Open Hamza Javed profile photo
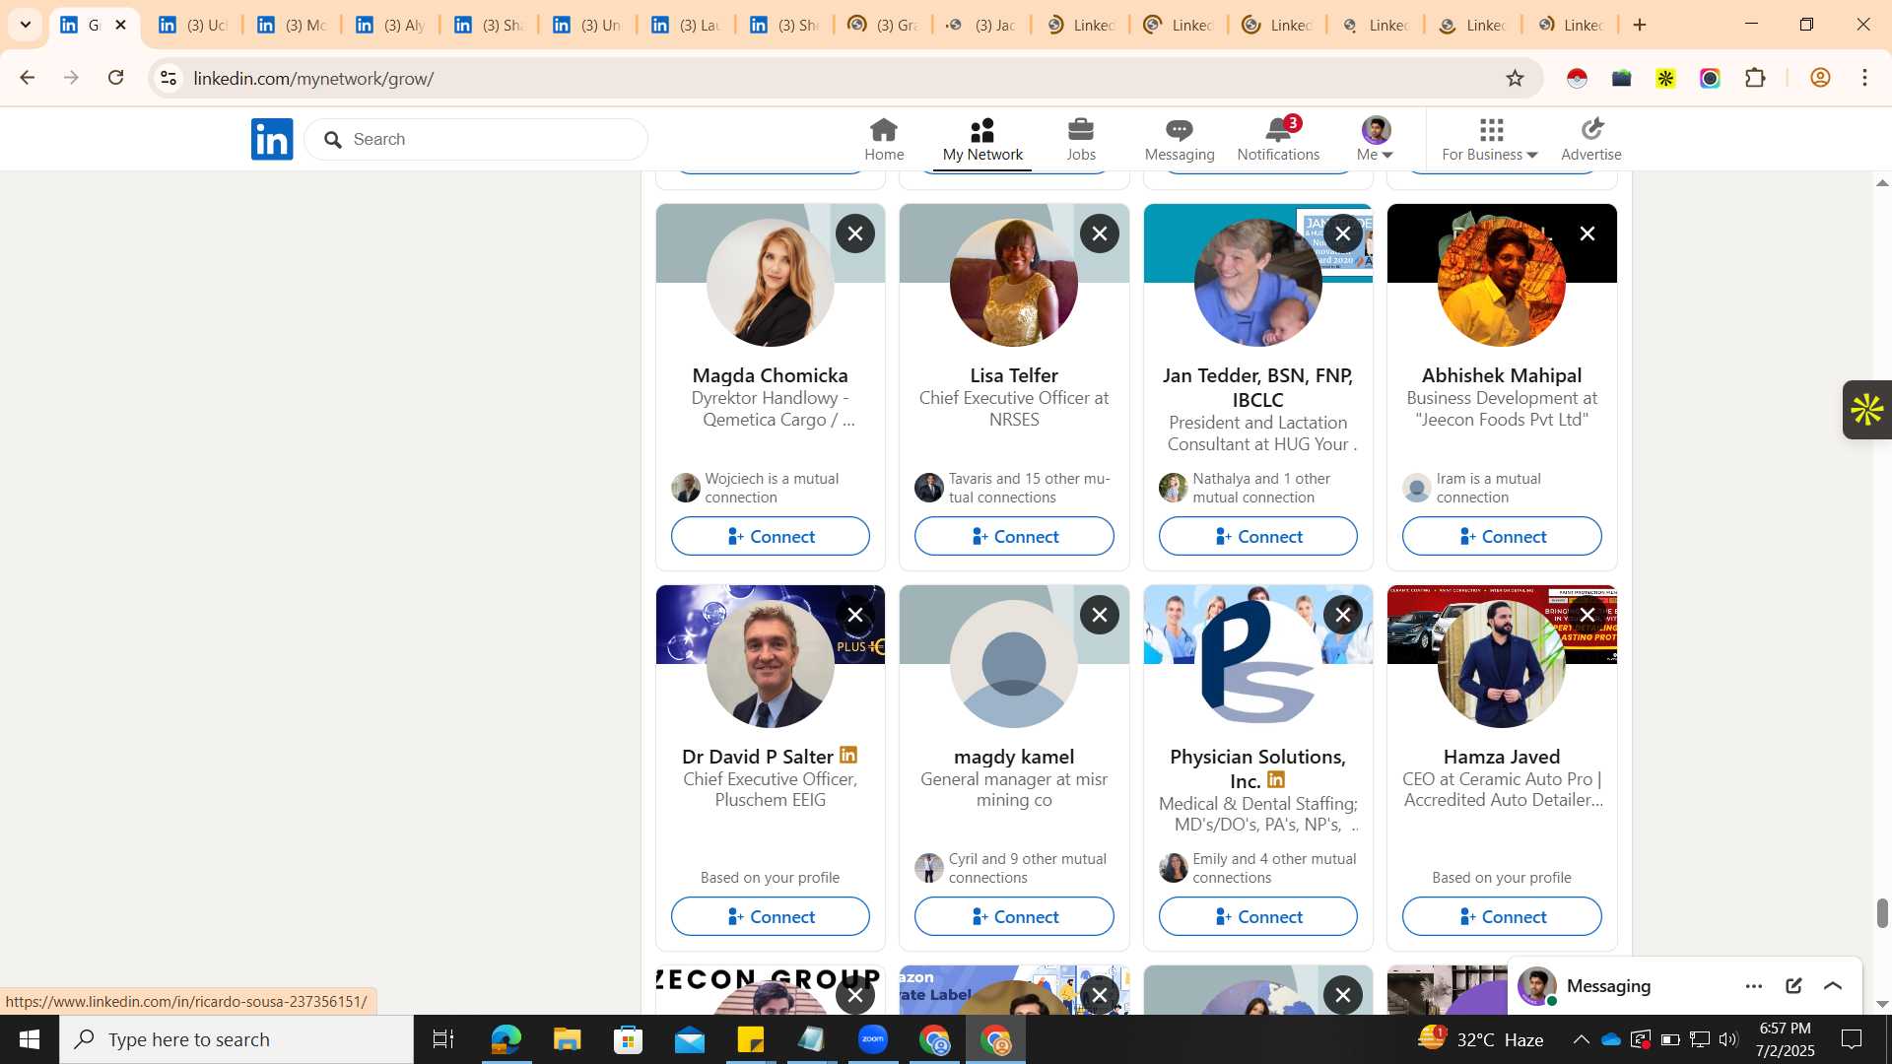The width and height of the screenshot is (1892, 1064). tap(1502, 664)
